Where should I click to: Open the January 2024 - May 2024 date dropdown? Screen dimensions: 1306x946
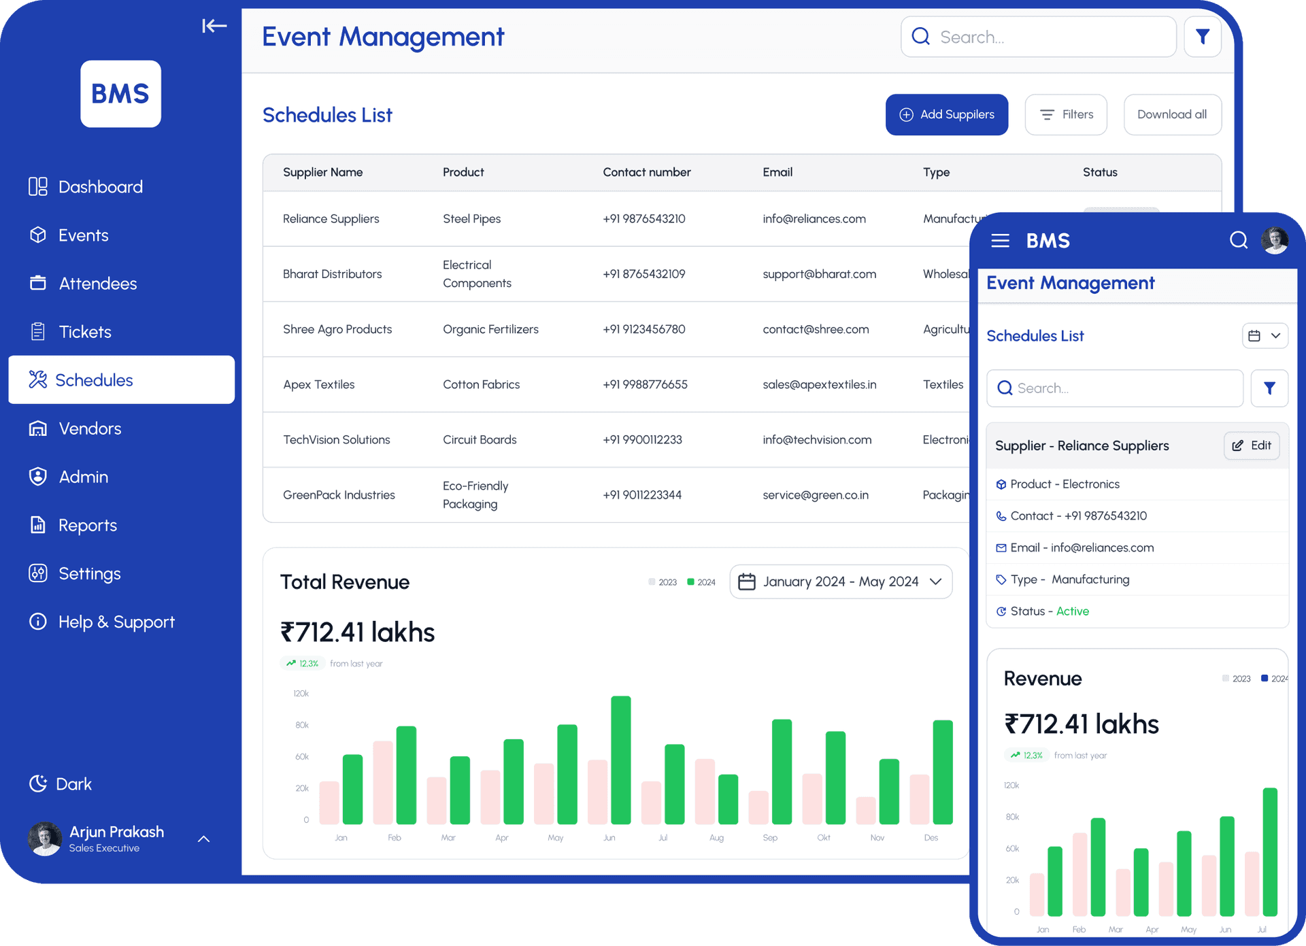pyautogui.click(x=841, y=581)
